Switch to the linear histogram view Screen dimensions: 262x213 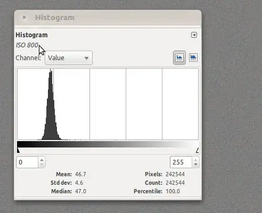click(x=179, y=58)
